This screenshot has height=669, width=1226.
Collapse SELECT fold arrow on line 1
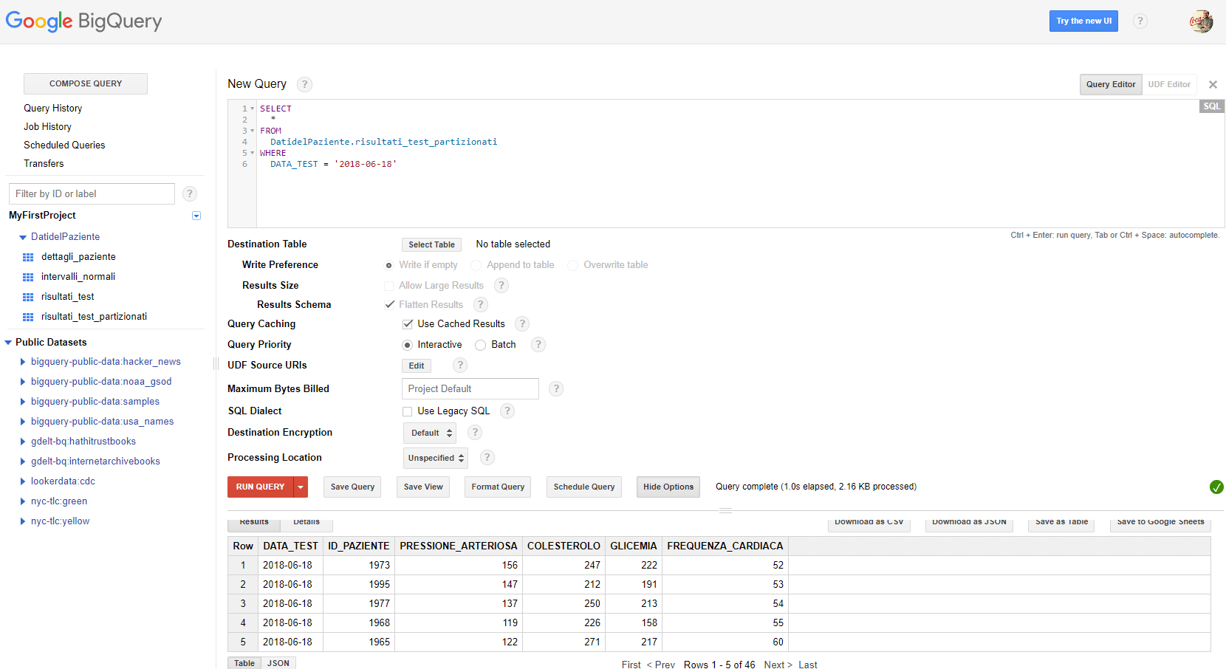coord(253,109)
